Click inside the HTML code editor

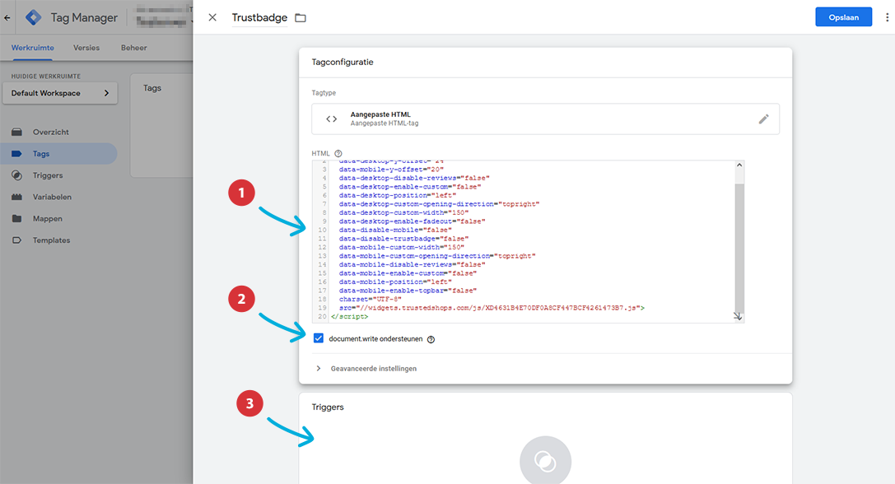(528, 241)
